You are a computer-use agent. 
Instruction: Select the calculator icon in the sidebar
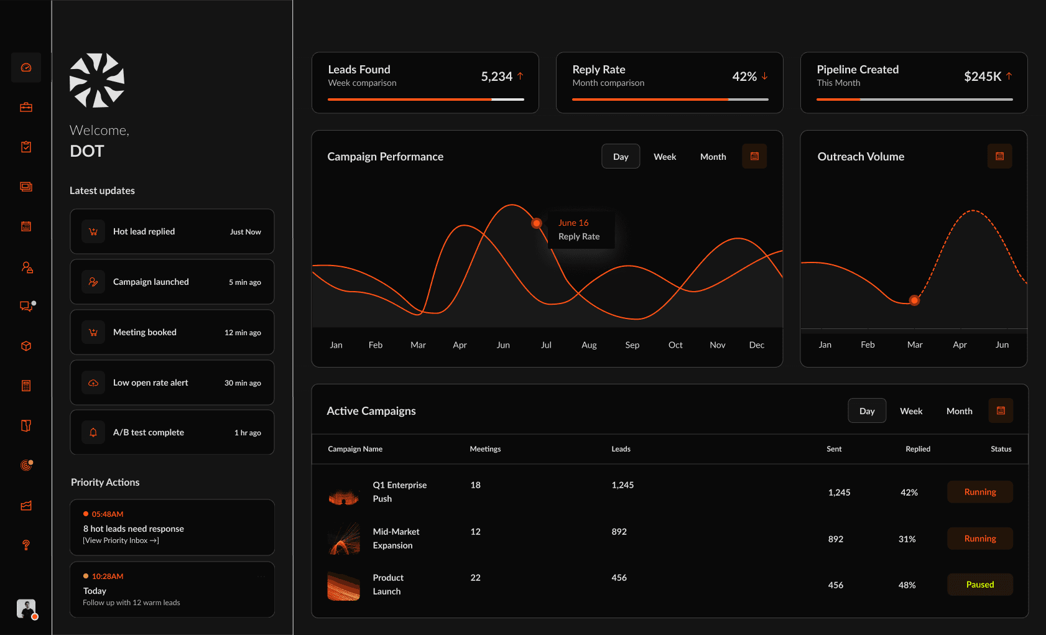tap(25, 386)
